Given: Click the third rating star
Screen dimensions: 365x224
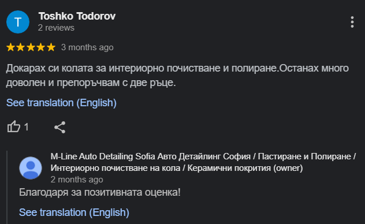Looking at the screenshot, I should coord(31,47).
